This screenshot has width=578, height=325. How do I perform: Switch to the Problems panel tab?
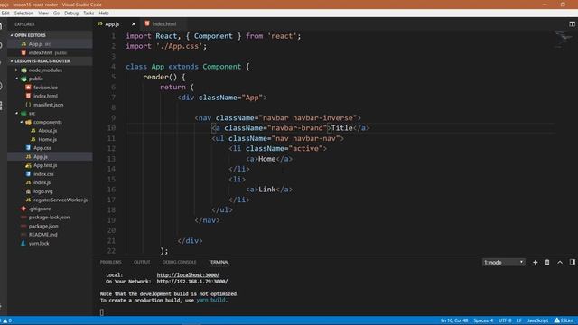tap(110, 262)
